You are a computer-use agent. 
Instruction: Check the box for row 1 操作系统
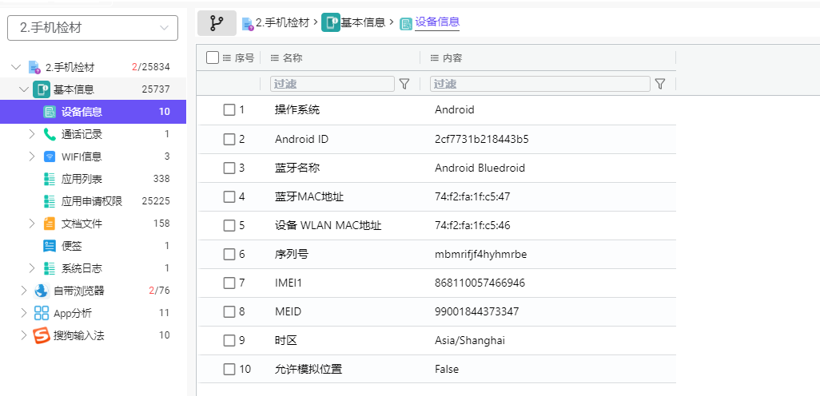pos(229,110)
